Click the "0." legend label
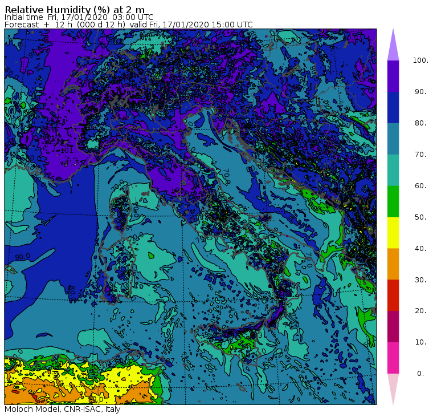Screen dimensions: 433x417 [x=420, y=374]
